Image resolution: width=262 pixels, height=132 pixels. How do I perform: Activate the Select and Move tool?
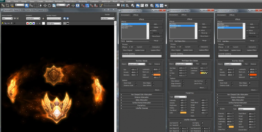45,5
